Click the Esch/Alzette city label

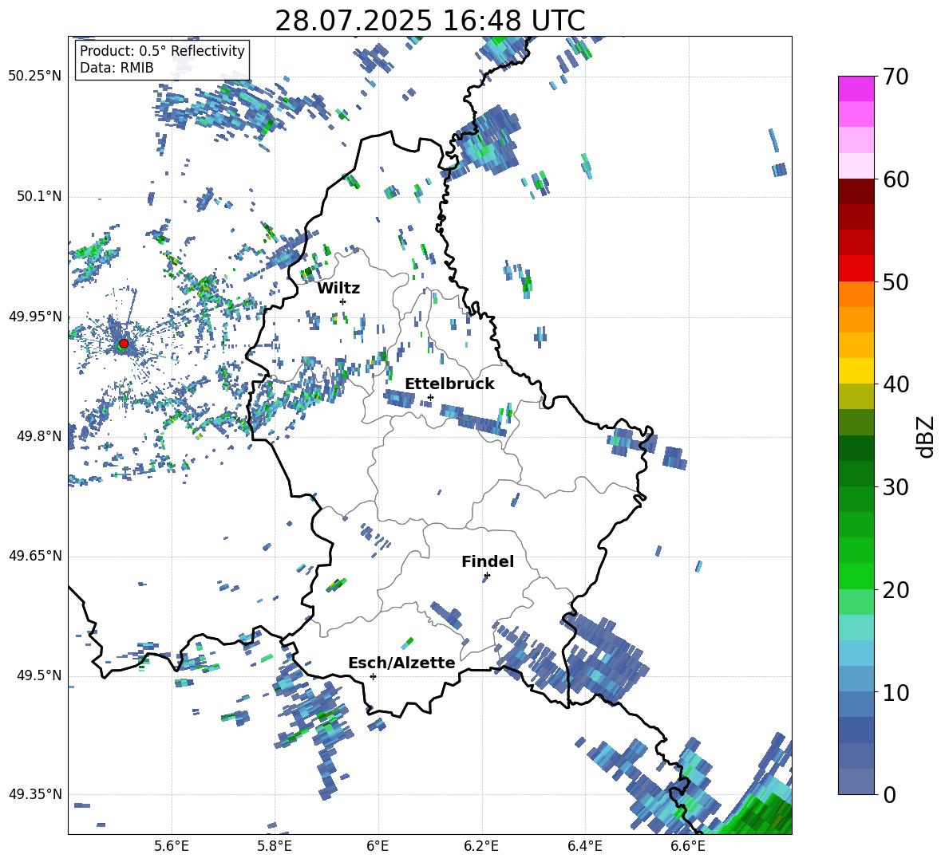tap(401, 663)
